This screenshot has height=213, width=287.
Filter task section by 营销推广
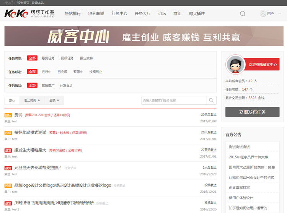click(48, 85)
